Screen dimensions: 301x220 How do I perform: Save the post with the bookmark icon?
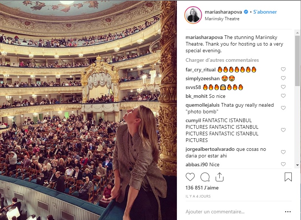[288, 177]
